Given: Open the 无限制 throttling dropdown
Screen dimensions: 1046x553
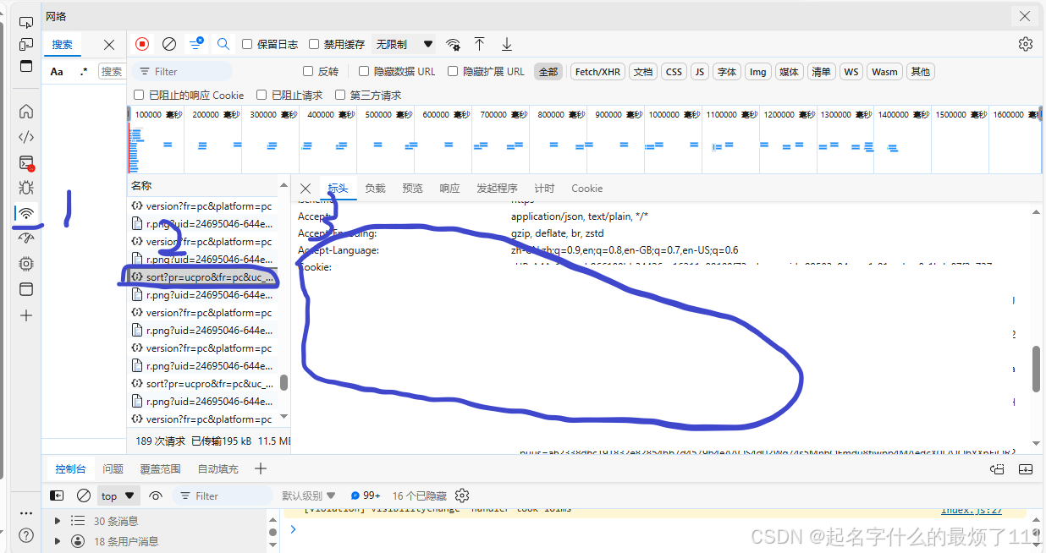Looking at the screenshot, I should pyautogui.click(x=405, y=44).
